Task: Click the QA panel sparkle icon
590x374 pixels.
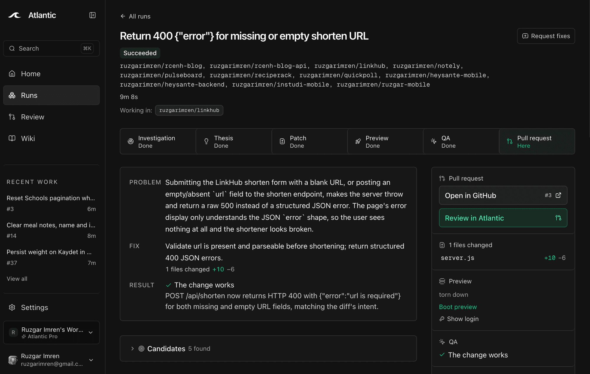Action: pos(442,342)
